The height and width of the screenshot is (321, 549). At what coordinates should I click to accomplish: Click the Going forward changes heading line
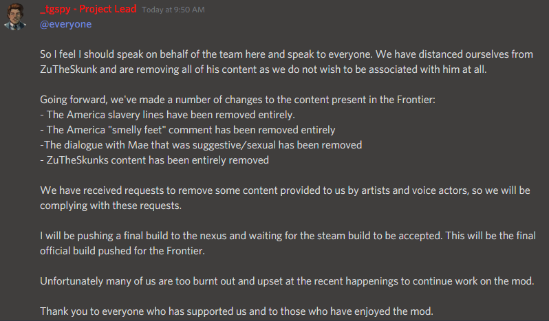tap(238, 100)
